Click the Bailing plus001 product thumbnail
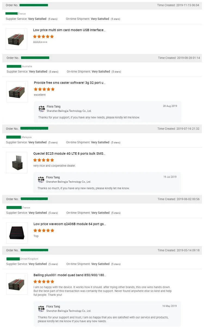This screenshot has width=204, height=329. pos(17,284)
